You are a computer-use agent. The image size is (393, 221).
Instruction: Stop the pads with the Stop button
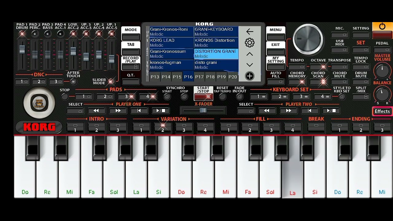[64, 97]
